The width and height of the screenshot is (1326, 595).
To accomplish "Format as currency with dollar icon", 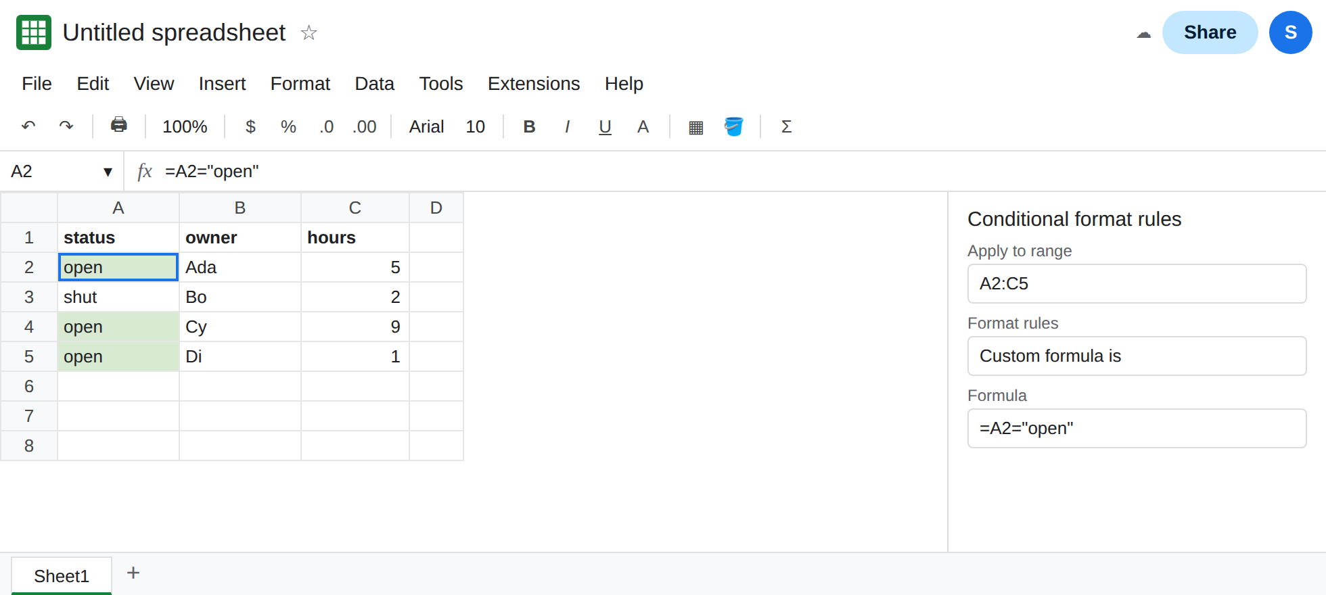I will coord(250,126).
